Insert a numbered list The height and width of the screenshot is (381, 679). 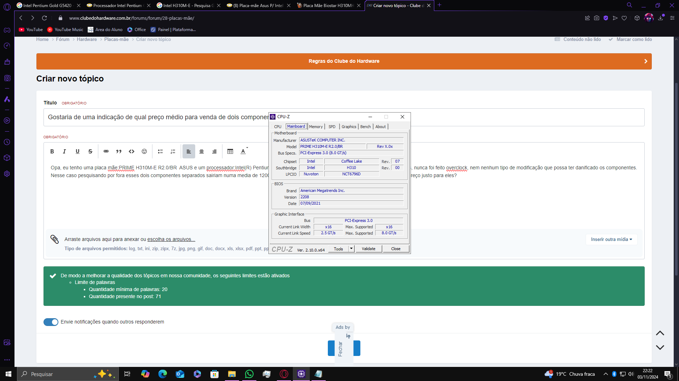(x=173, y=151)
